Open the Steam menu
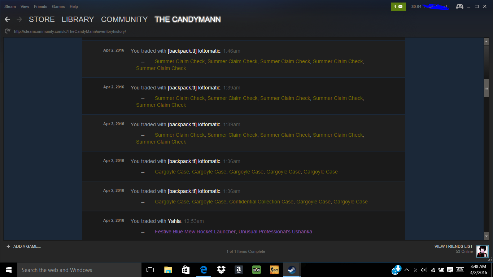 coord(10,6)
